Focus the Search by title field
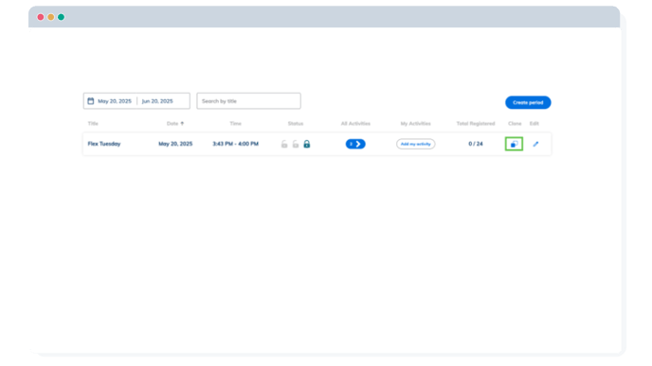The image size is (652, 366). tap(248, 101)
